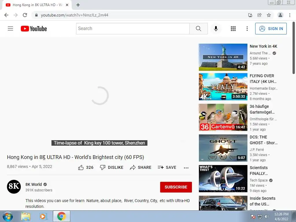This screenshot has height=222, width=296.
Task: Open the volume speaker tray icon
Action: click(x=267, y=217)
